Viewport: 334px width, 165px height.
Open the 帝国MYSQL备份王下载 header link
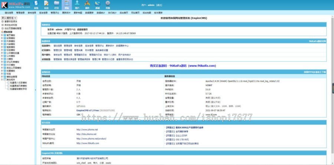315,72
